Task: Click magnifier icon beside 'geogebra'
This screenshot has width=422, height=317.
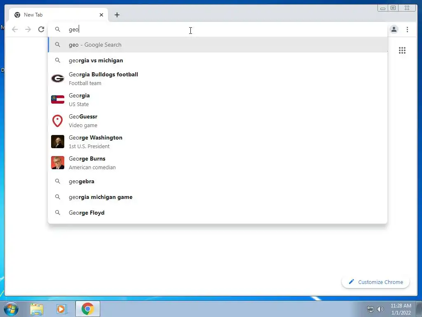Action: pos(58,181)
